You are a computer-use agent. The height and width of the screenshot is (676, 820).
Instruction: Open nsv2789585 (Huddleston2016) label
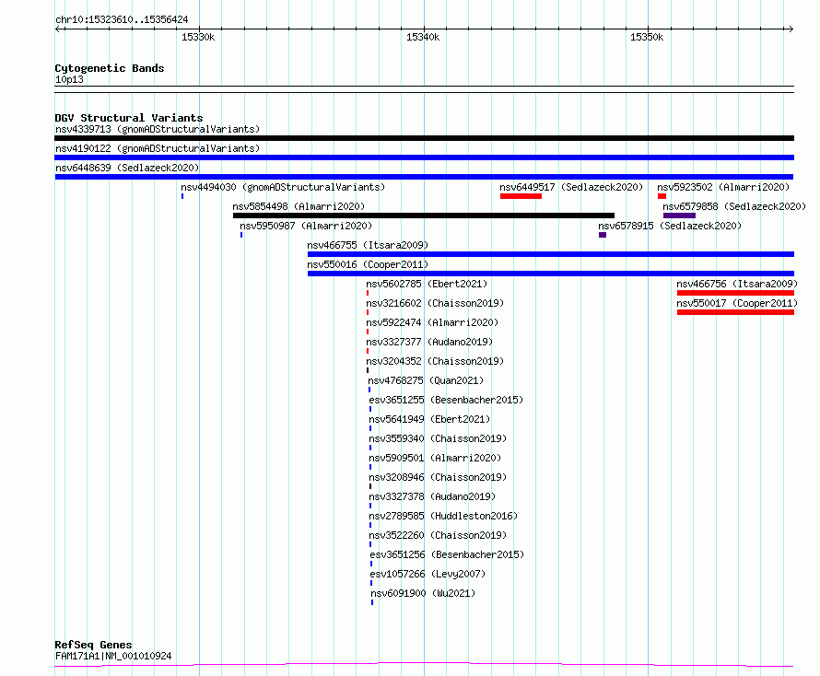click(443, 516)
